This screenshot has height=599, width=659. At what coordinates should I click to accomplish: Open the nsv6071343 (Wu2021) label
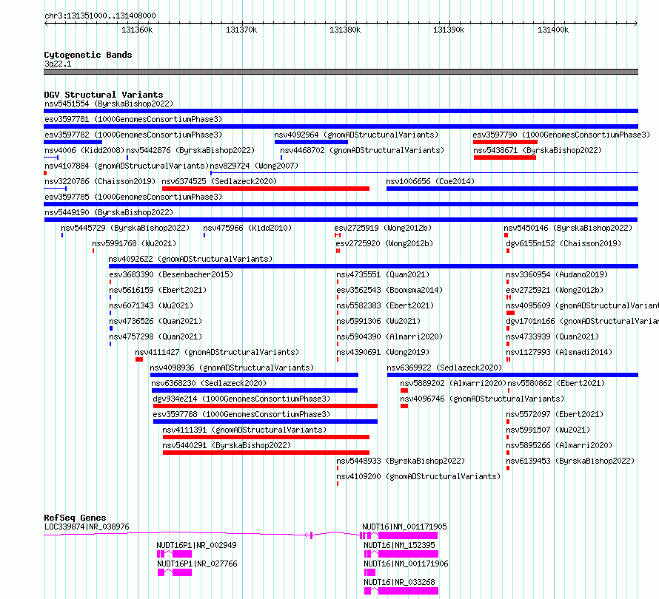151,305
